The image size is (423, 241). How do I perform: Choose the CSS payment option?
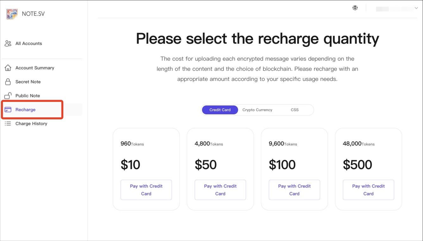click(x=294, y=110)
